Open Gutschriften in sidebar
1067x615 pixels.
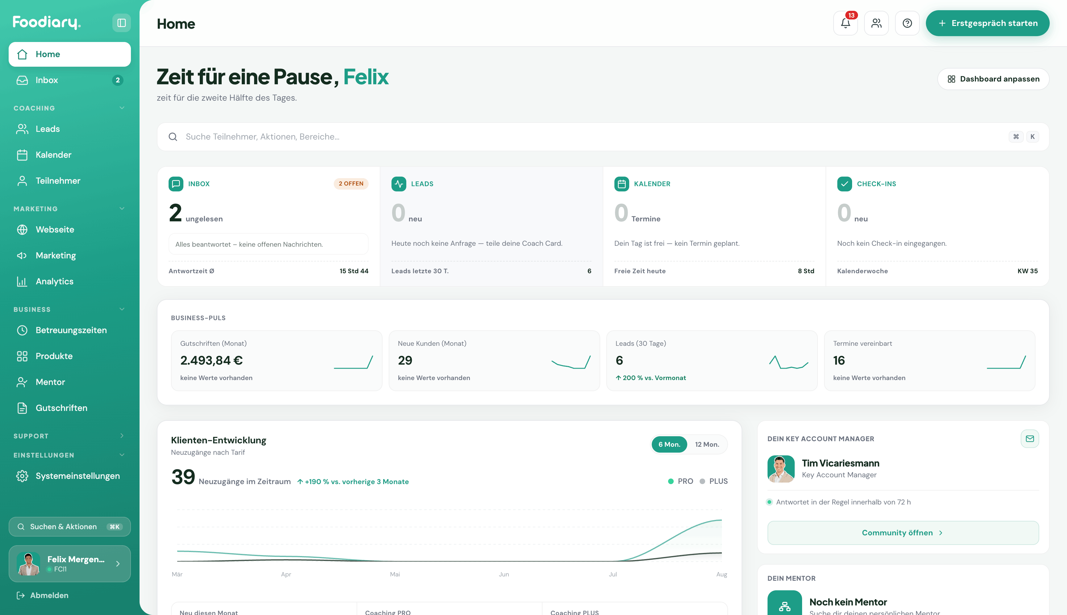click(70, 408)
